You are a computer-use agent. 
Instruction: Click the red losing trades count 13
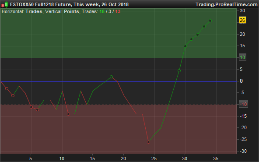coord(118,11)
